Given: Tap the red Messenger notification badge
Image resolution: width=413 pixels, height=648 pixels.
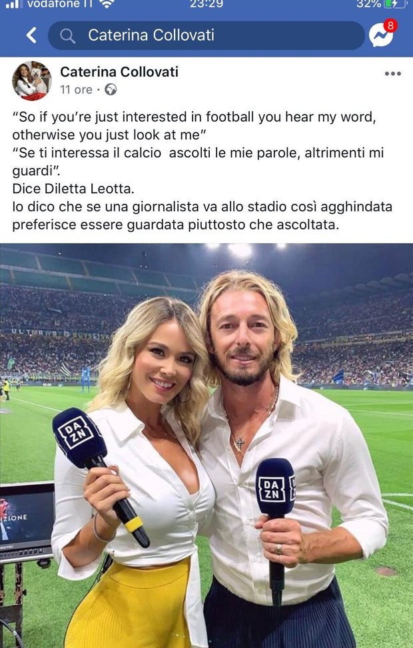Looking at the screenshot, I should (x=390, y=25).
